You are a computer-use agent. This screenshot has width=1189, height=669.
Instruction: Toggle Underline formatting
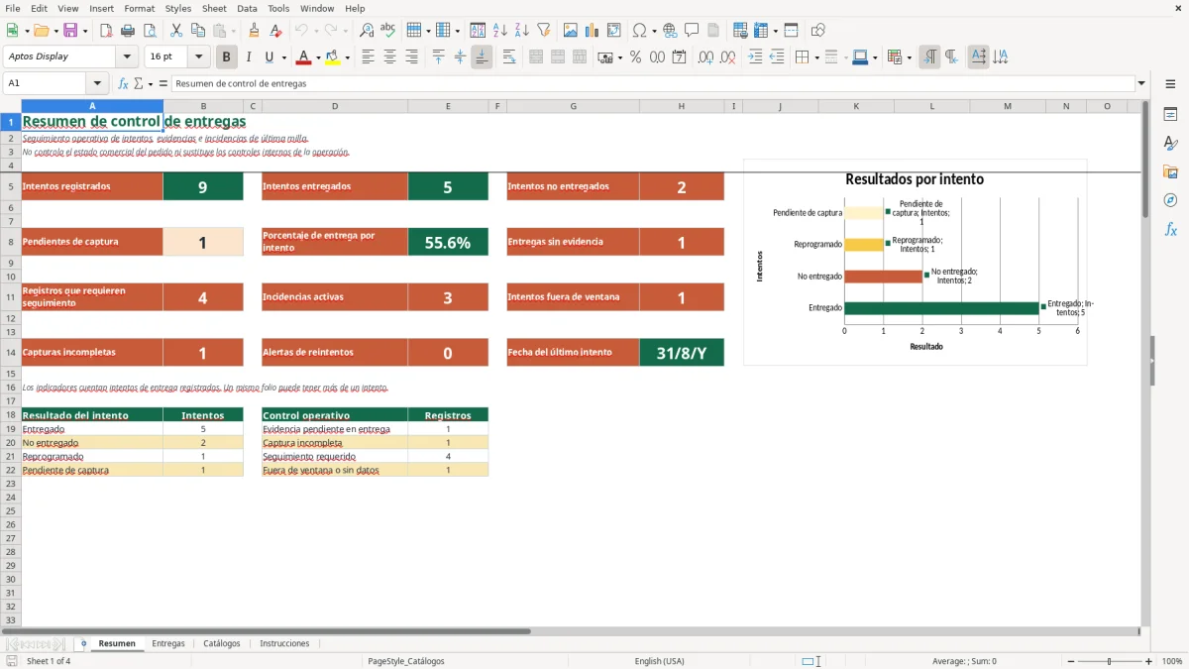click(269, 57)
